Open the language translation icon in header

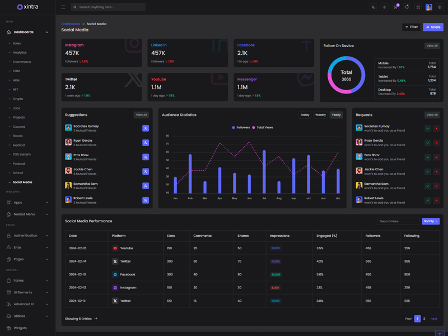[373, 7]
